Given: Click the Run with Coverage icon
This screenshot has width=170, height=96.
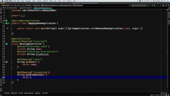Looking at the screenshot, I should [x=154, y=5].
